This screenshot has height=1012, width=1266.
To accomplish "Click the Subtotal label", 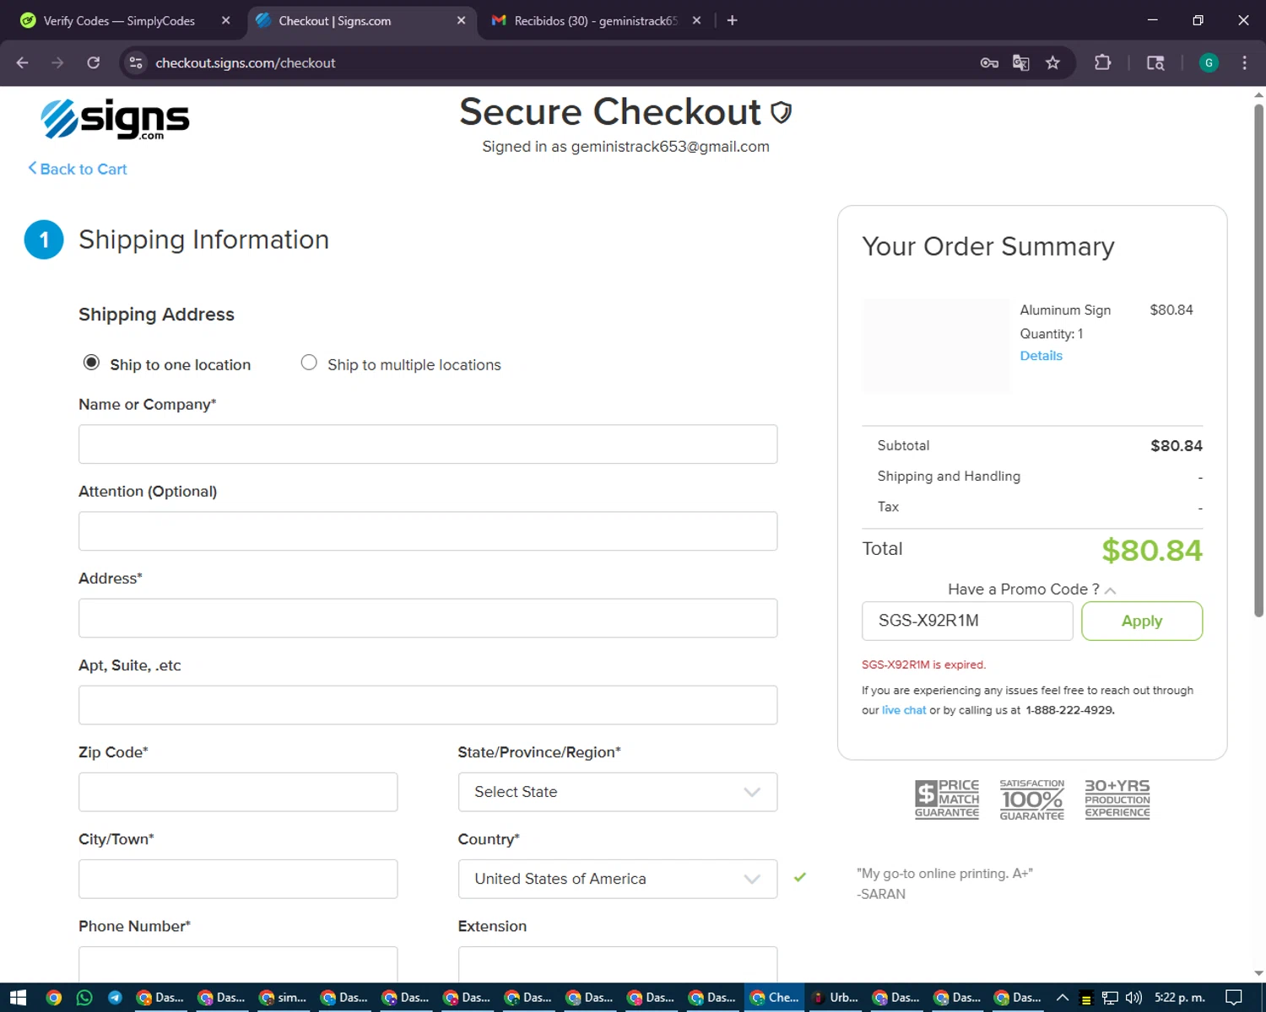I will (903, 445).
